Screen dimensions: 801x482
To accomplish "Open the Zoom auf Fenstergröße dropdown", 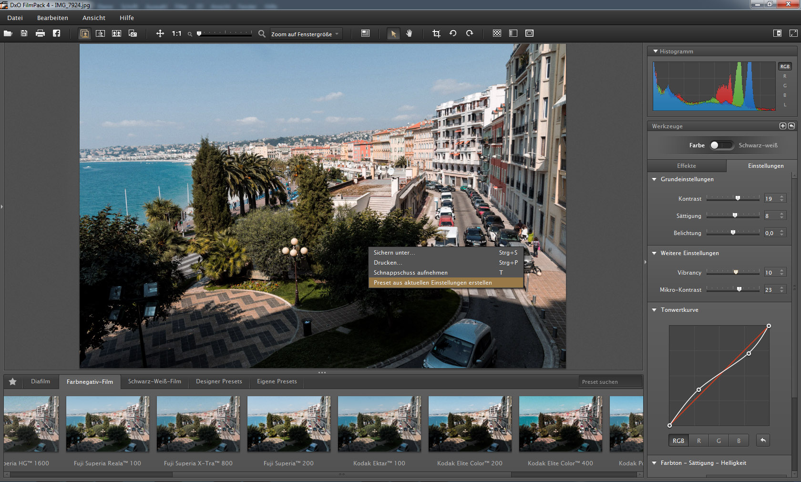I will click(x=306, y=34).
